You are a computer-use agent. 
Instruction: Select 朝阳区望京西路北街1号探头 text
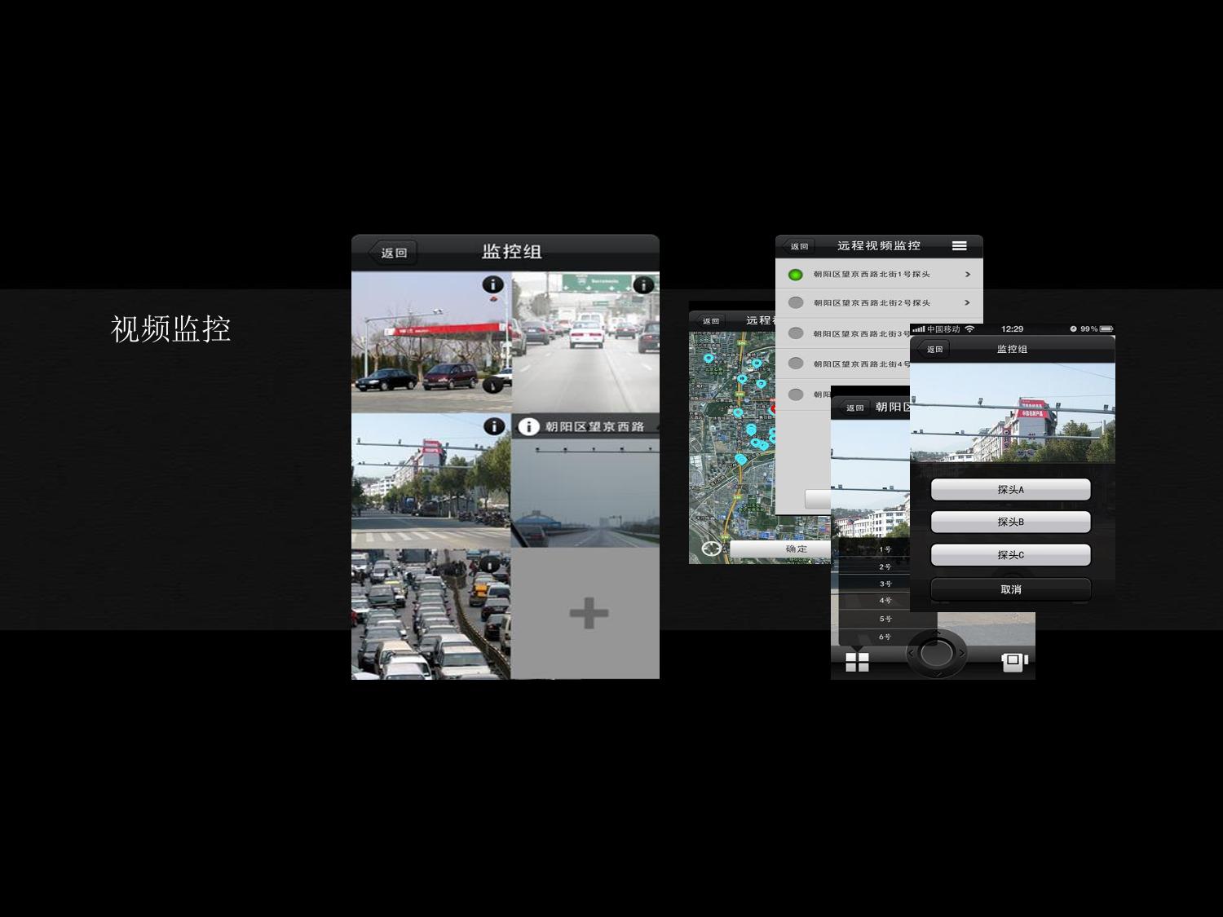tap(872, 275)
